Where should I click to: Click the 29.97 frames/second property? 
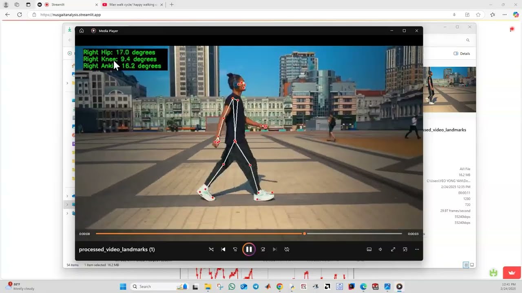[x=455, y=211]
